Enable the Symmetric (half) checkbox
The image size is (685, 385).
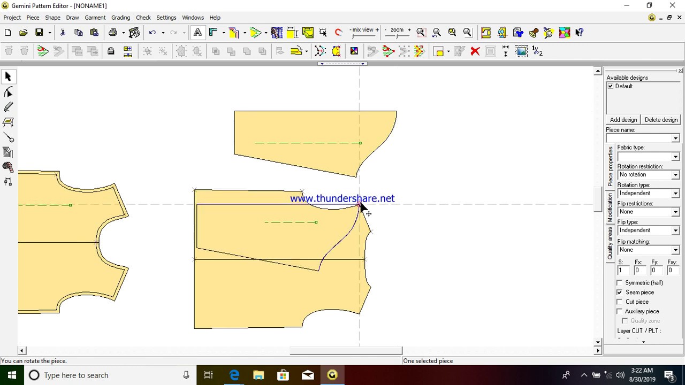[x=620, y=283]
